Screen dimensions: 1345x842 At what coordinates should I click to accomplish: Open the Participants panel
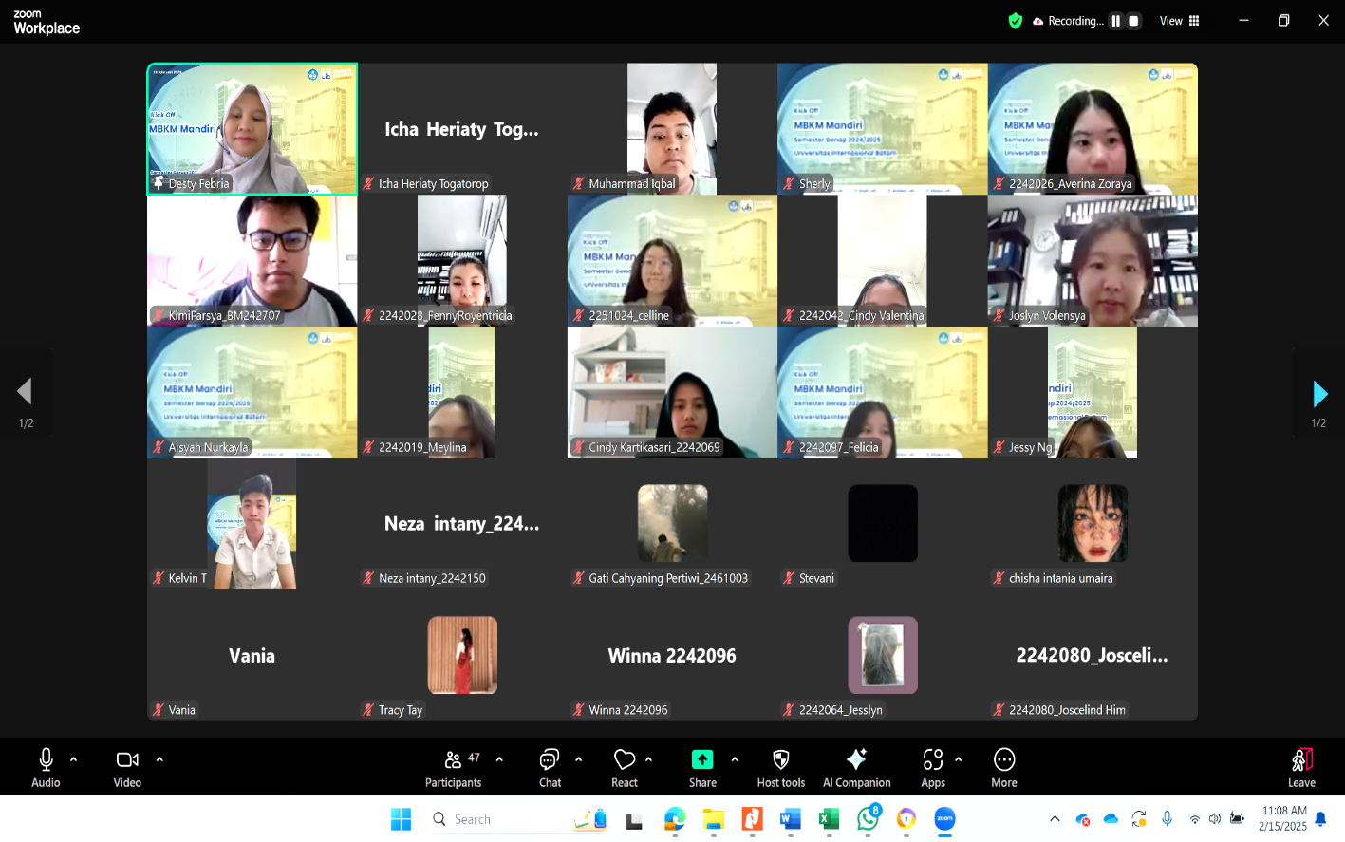pyautogui.click(x=453, y=767)
